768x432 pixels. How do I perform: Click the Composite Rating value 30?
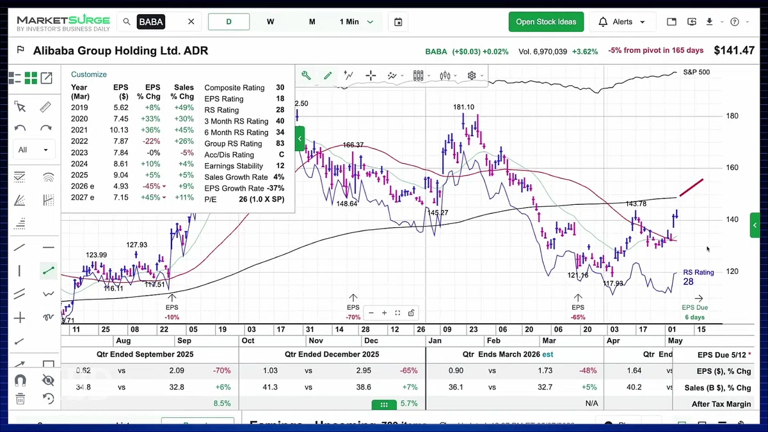[x=280, y=88]
